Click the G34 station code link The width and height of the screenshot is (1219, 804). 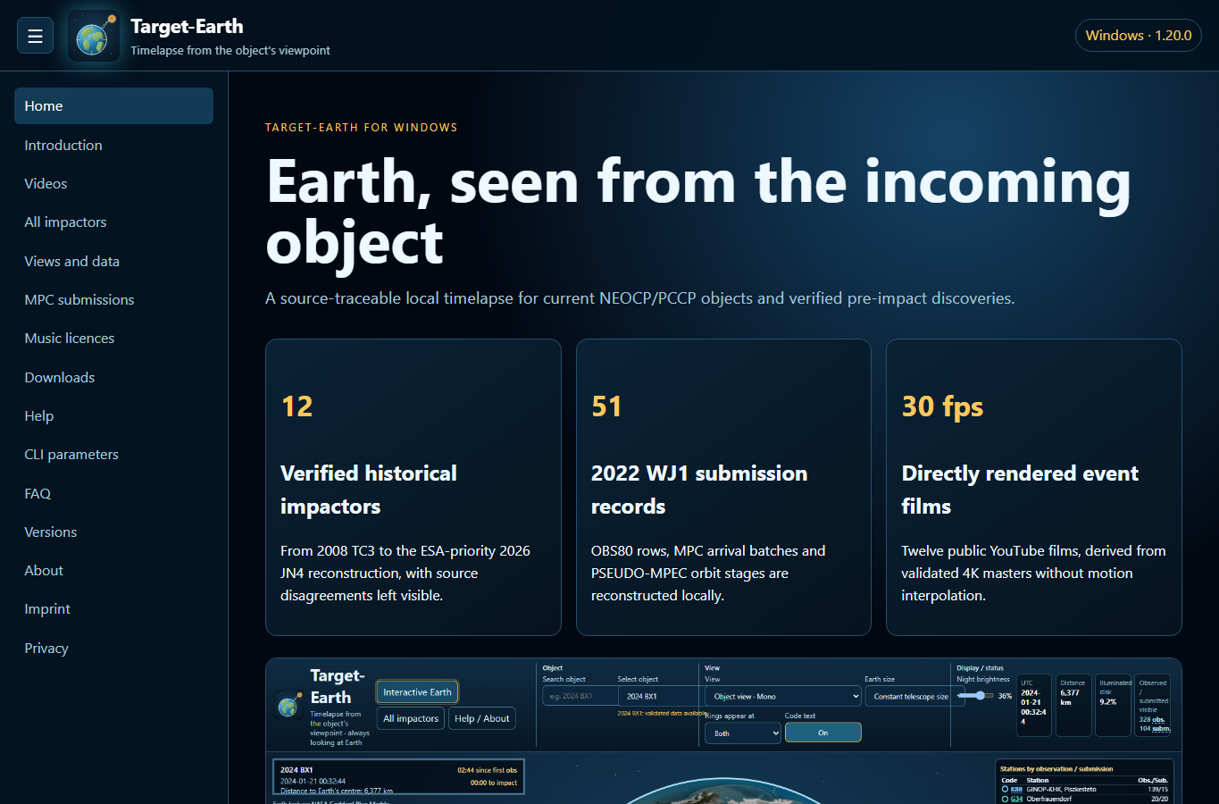pos(1016,799)
